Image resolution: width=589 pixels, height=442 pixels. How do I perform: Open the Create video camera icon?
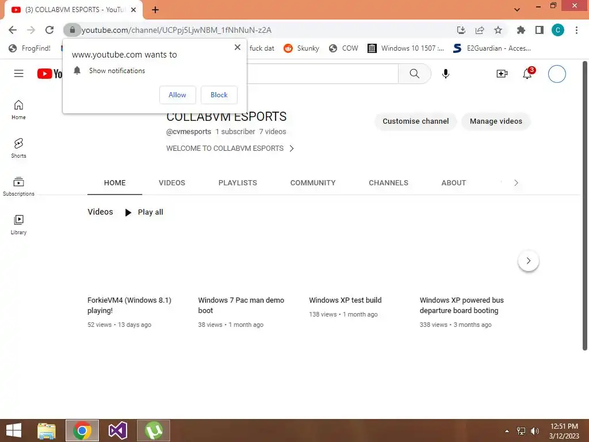pyautogui.click(x=502, y=74)
